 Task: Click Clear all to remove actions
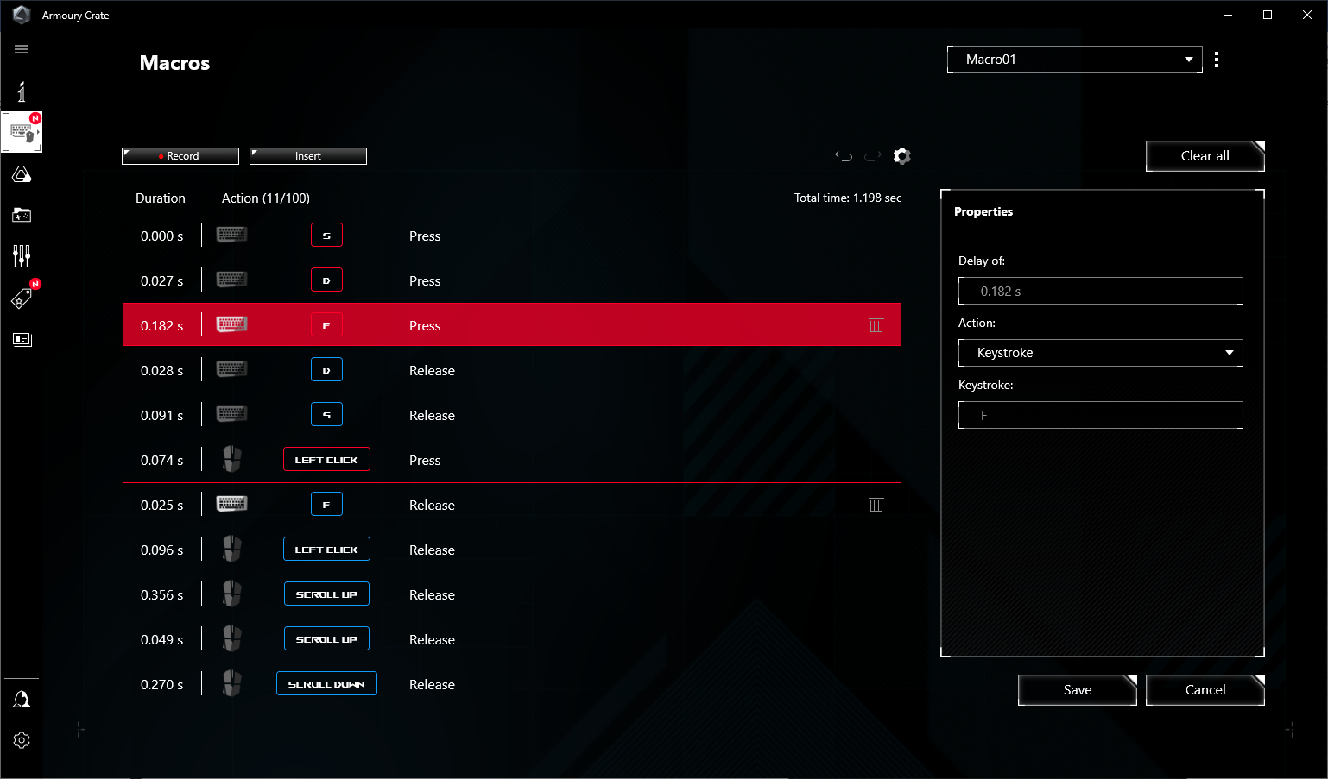(x=1205, y=156)
